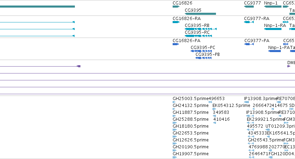Select the 4769988 feature label
295x159 pixels.
point(258,147)
